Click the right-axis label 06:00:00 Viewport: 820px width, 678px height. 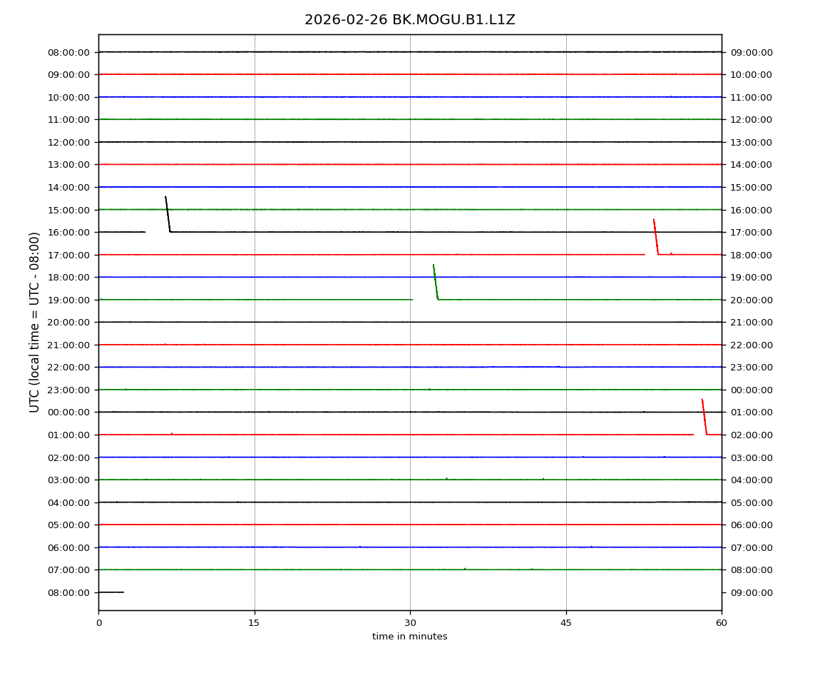(x=752, y=525)
